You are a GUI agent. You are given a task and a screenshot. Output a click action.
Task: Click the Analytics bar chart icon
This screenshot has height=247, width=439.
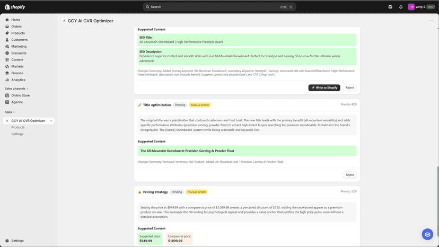7,80
